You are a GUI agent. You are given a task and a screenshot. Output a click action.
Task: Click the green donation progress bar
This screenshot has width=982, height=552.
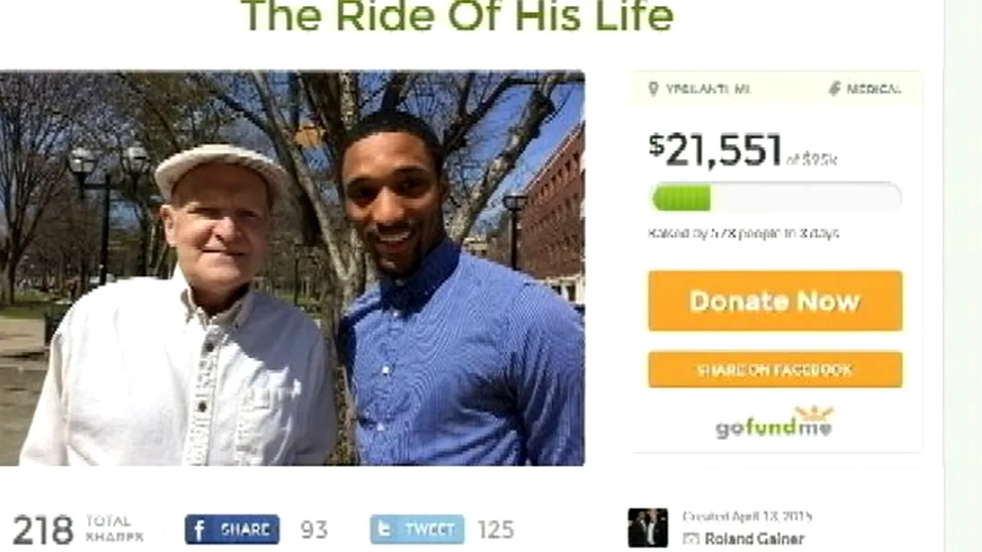776,198
